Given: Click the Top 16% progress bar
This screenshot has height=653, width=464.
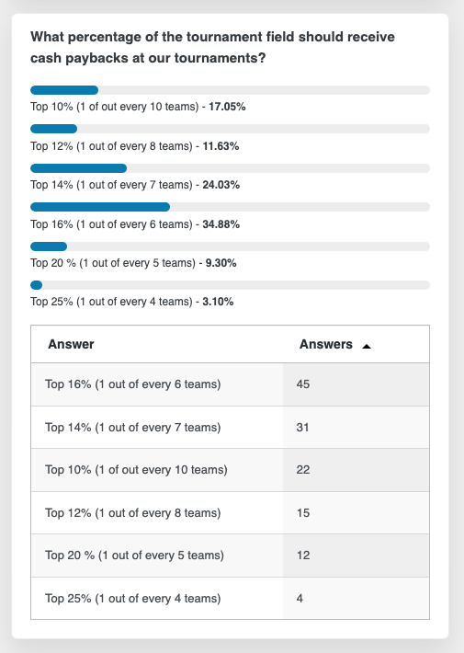Looking at the screenshot, I should pos(230,207).
